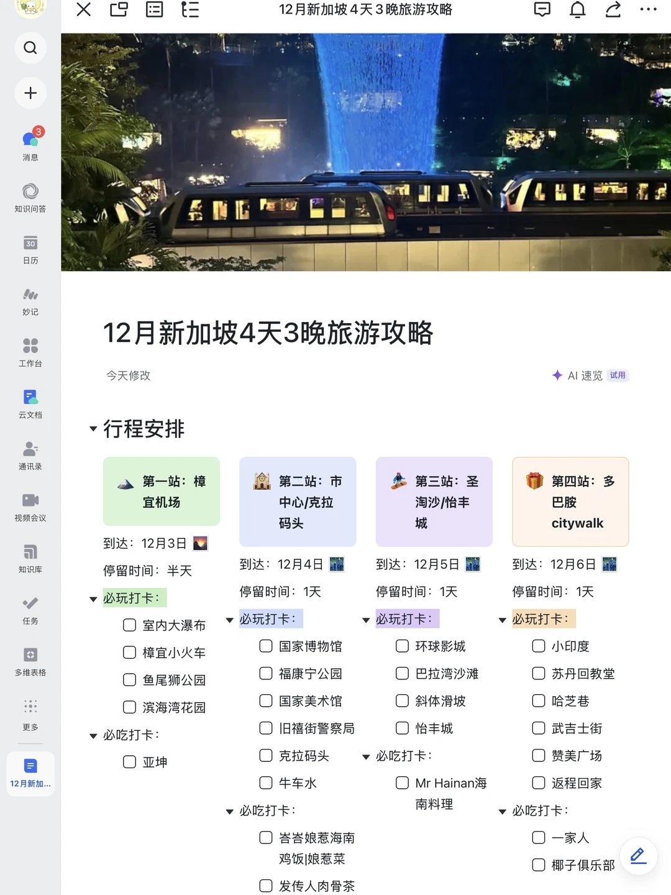This screenshot has width=671, height=895.
Task: Tap the floating edit pencil button
Action: point(637,856)
